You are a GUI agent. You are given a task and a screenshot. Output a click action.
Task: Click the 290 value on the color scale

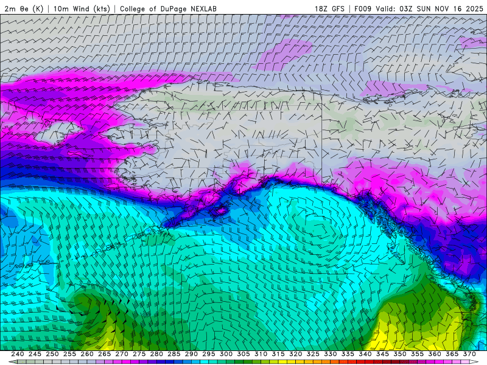[191, 354]
